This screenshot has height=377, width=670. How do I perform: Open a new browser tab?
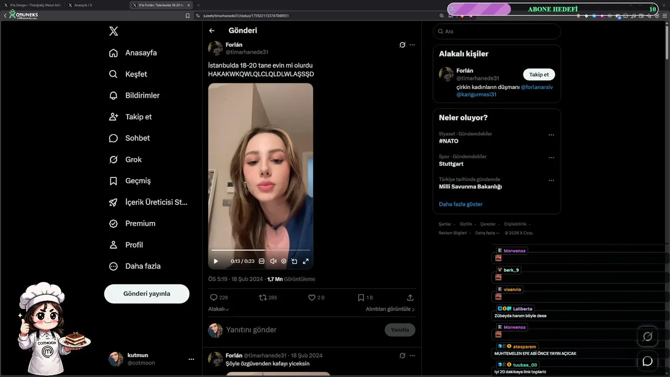[198, 5]
